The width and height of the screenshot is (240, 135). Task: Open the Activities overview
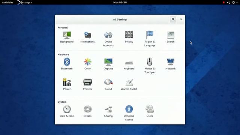(x=7, y=3)
